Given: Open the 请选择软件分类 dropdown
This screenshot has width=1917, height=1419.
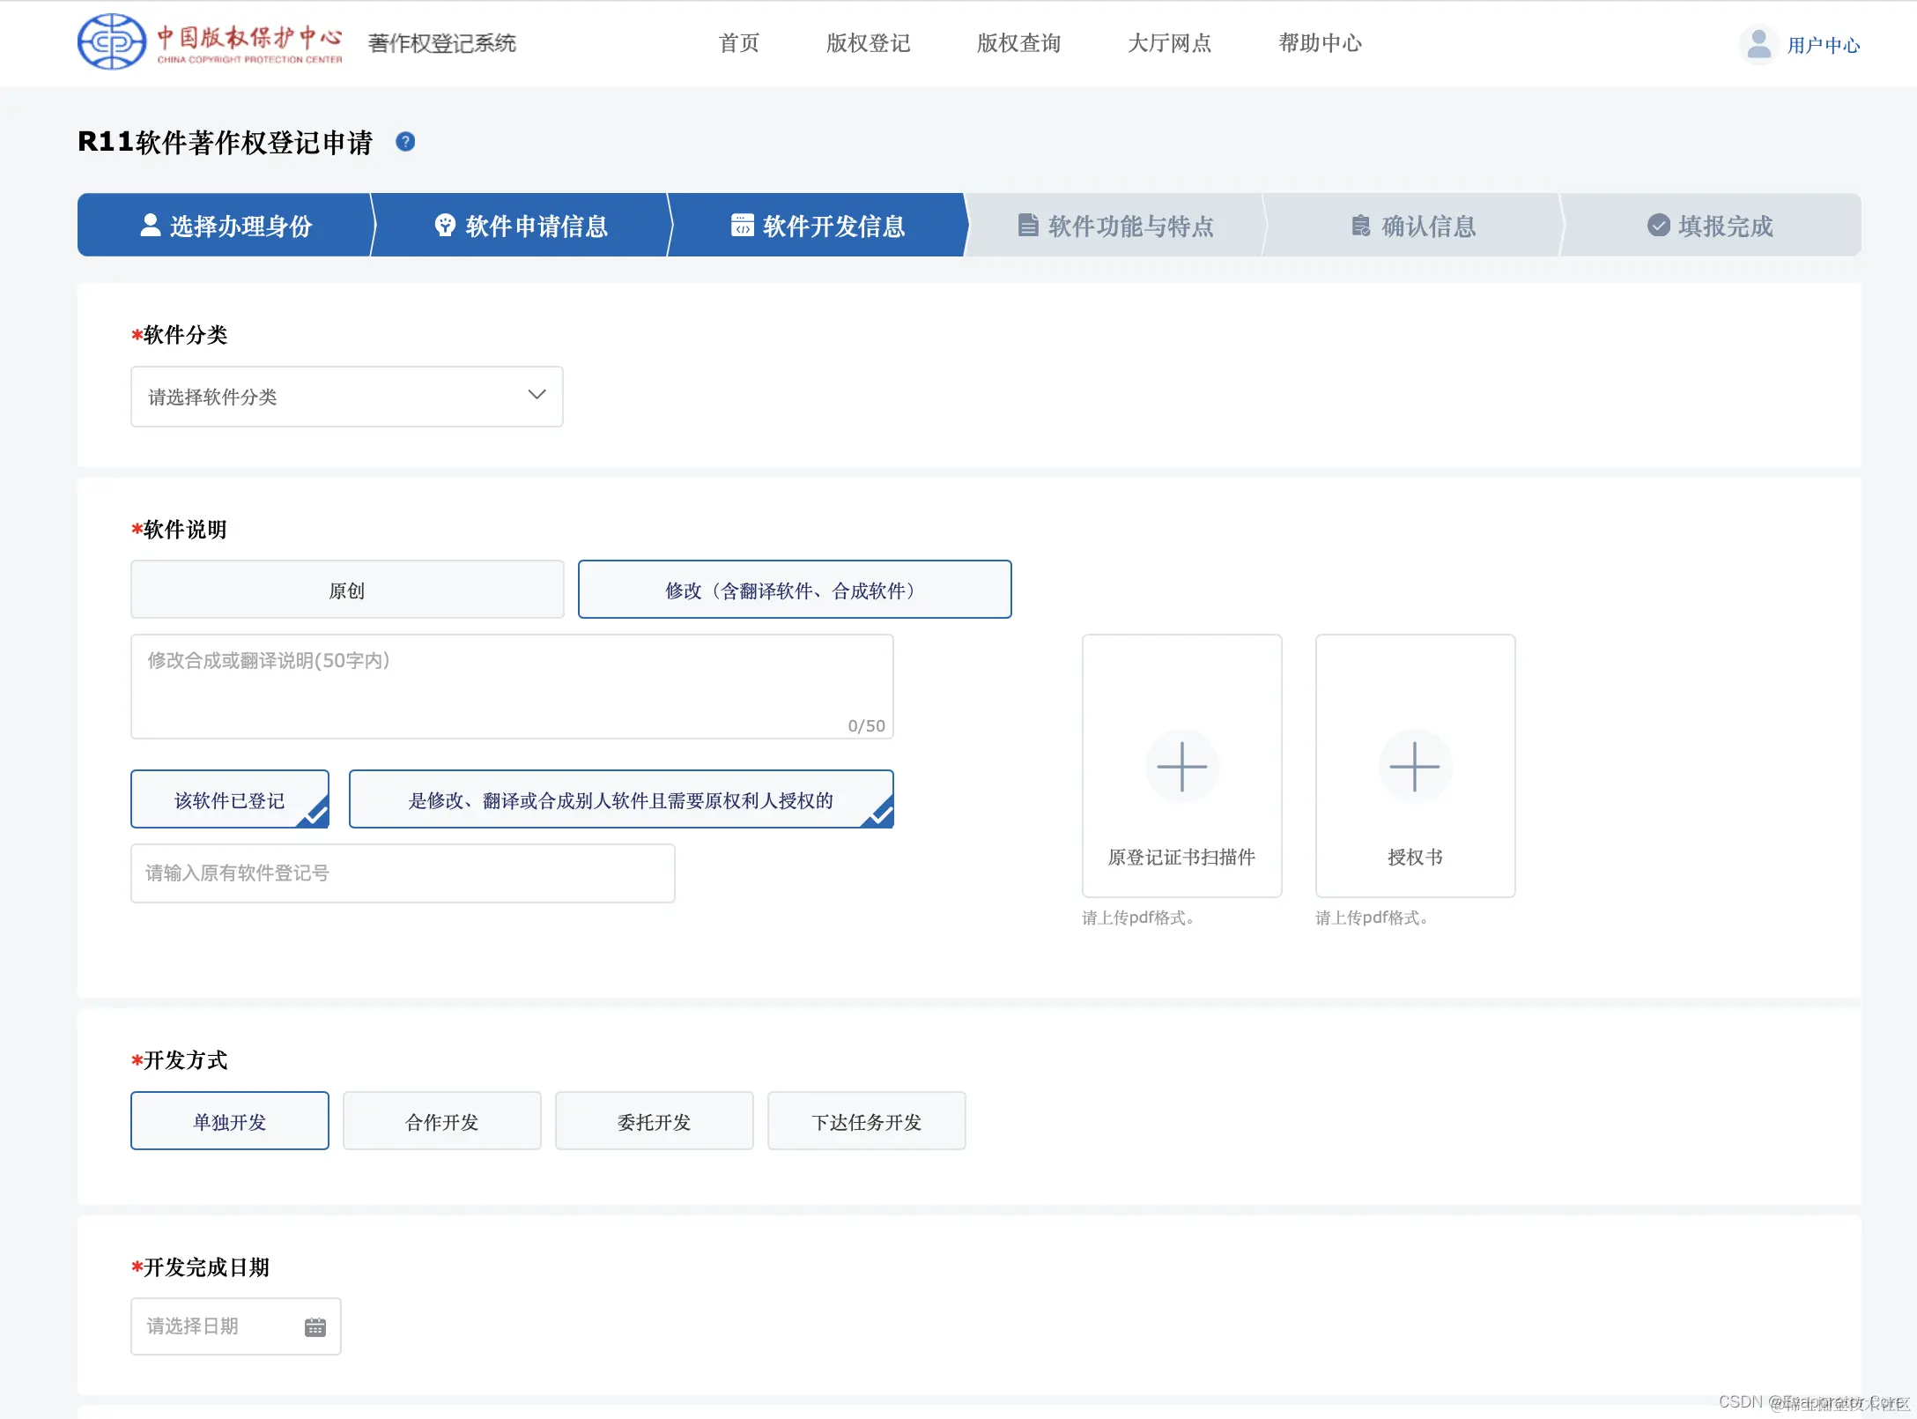Looking at the screenshot, I should [346, 397].
